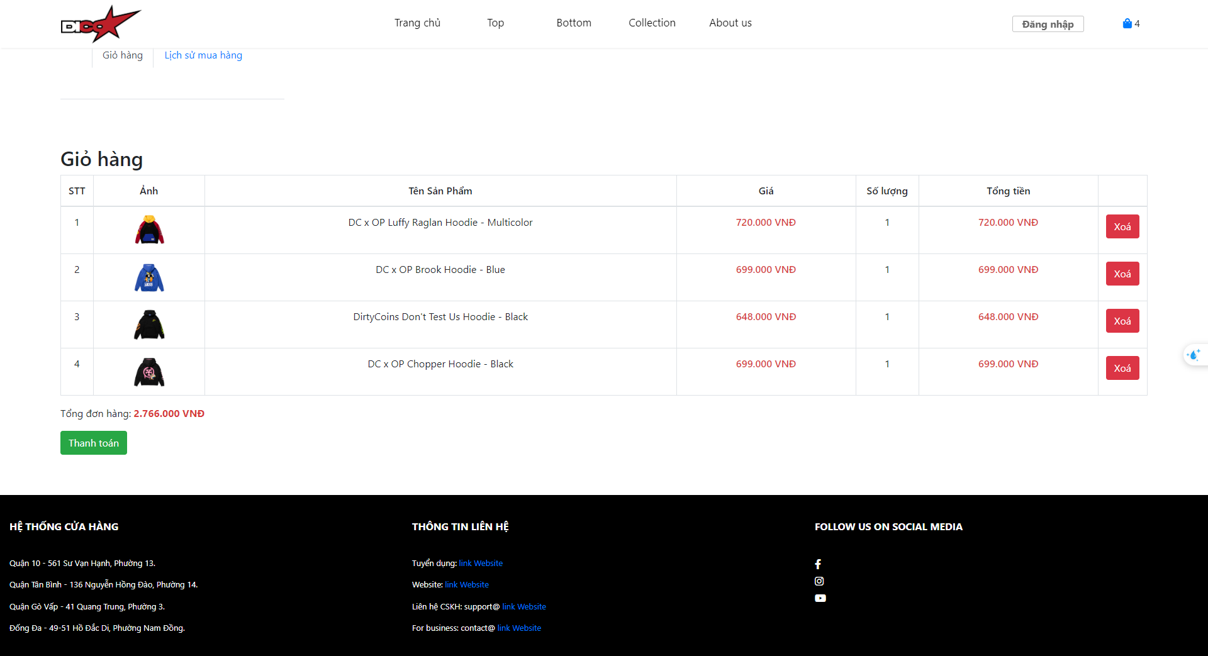This screenshot has width=1208, height=656.
Task: Go to Trang chủ page
Action: point(417,23)
